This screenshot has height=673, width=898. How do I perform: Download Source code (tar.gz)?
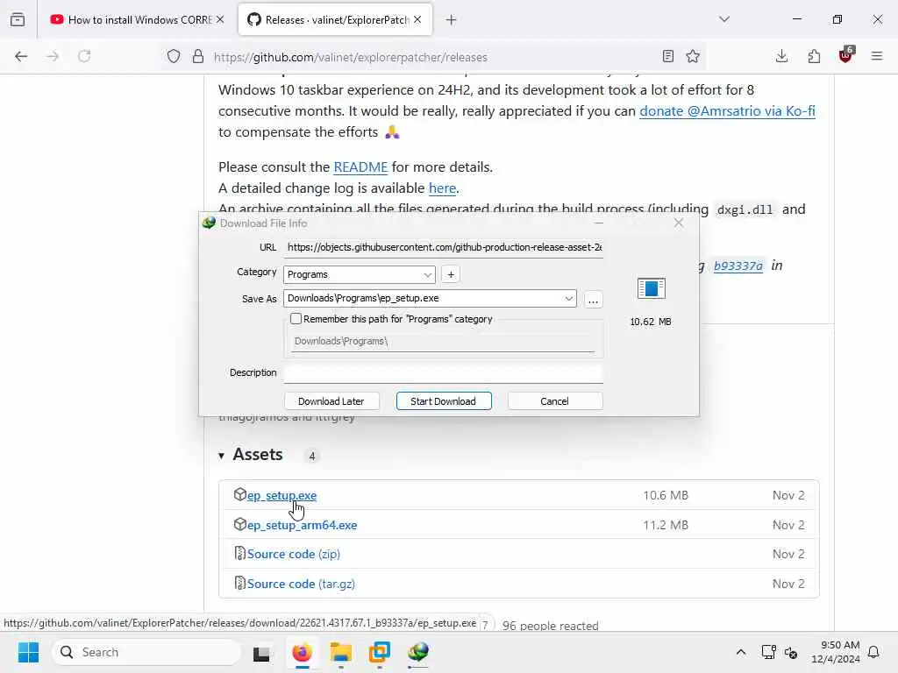[x=301, y=584]
